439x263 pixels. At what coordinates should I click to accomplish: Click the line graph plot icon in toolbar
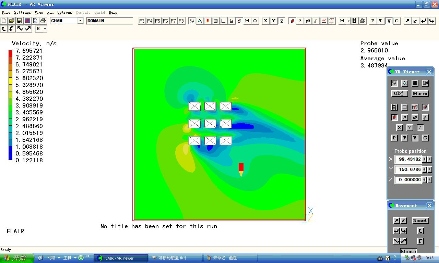tap(324, 21)
